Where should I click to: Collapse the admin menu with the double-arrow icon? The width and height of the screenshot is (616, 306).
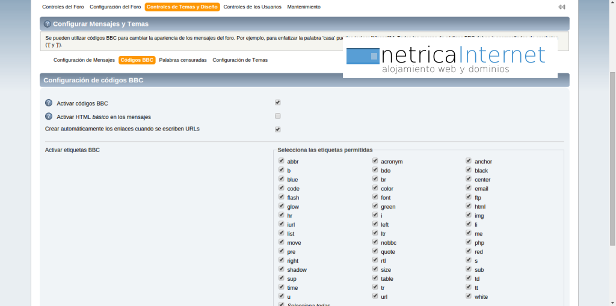[561, 7]
